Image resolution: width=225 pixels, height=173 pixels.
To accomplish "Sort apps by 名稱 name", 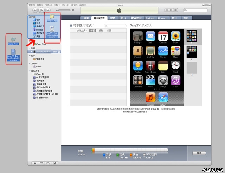I will click(92, 31).
